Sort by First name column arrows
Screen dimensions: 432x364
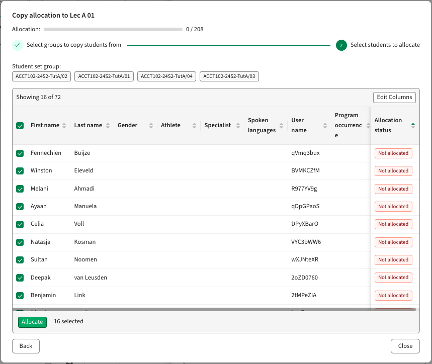64,126
